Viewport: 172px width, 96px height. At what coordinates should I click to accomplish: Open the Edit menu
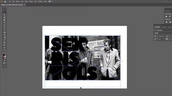[x=13, y=2]
